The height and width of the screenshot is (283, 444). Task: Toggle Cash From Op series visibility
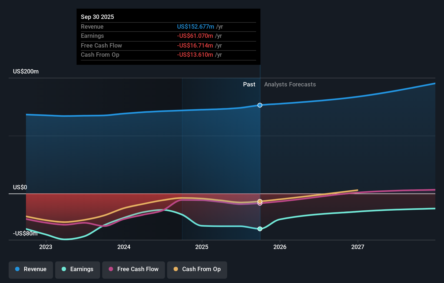pyautogui.click(x=197, y=270)
